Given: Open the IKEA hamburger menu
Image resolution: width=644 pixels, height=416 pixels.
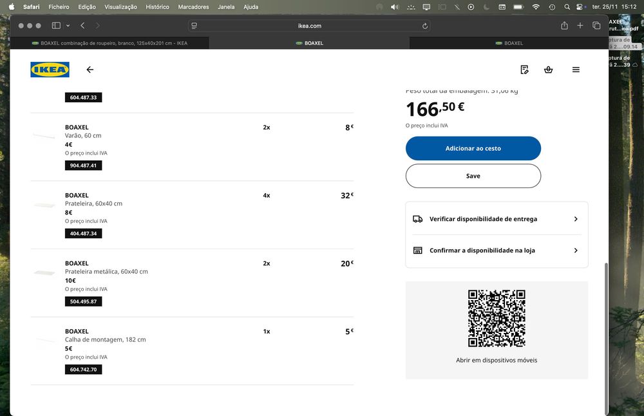Looking at the screenshot, I should pyautogui.click(x=576, y=70).
